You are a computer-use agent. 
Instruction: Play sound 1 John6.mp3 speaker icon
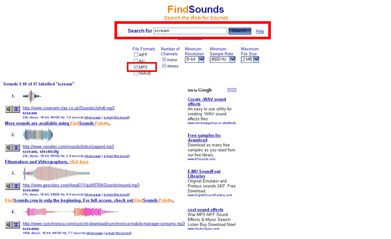(x=9, y=109)
